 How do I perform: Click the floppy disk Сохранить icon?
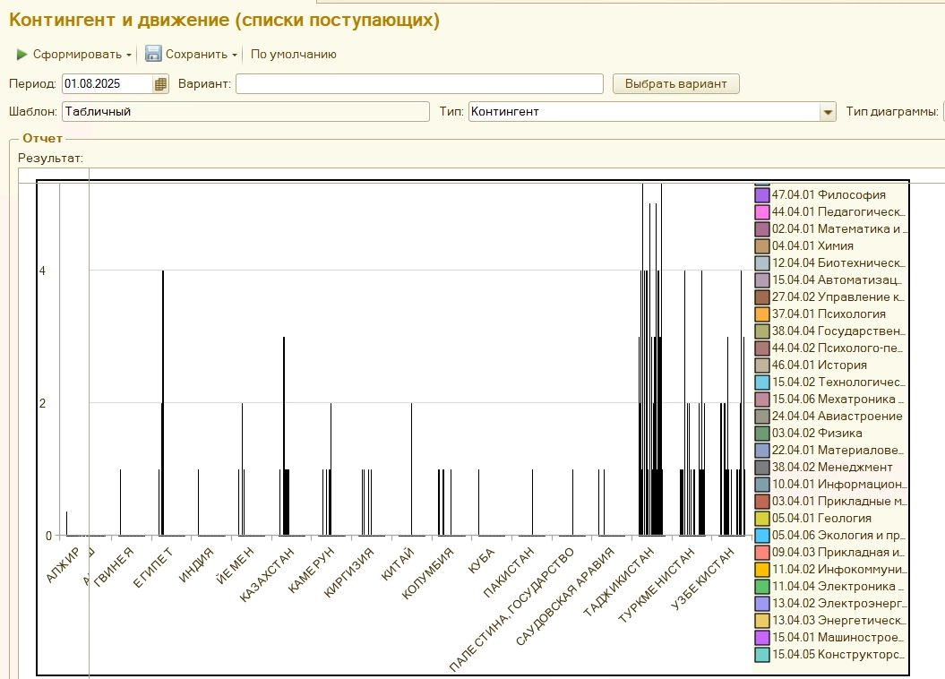pos(153,54)
